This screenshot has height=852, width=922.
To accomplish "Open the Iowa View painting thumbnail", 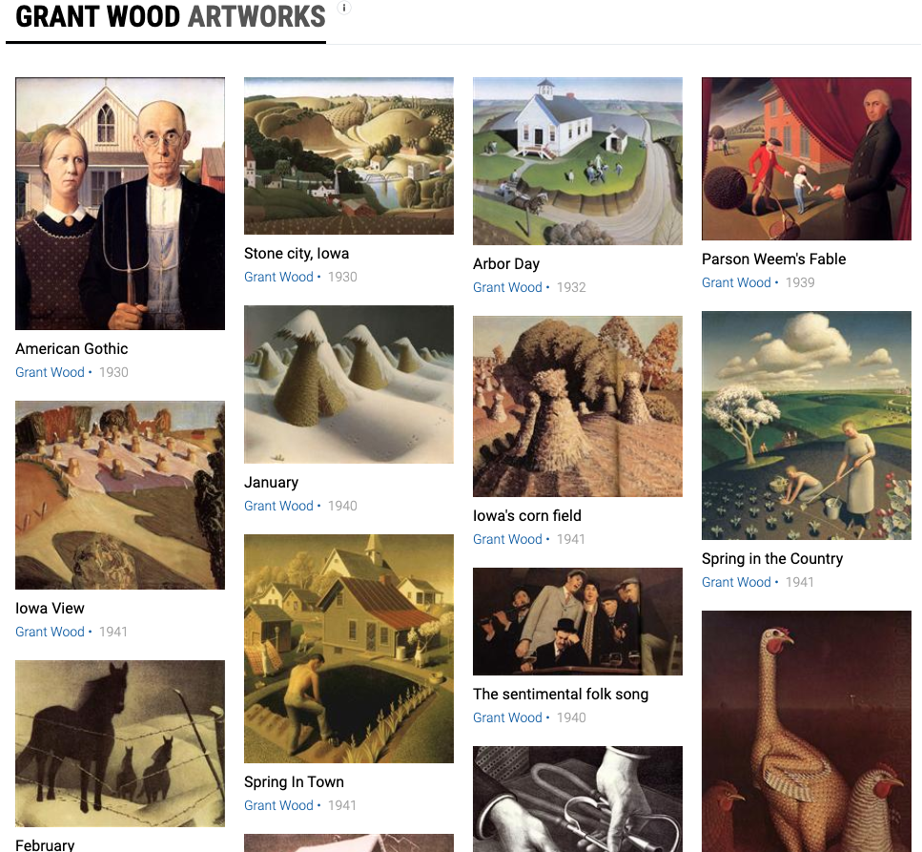I will click(120, 495).
